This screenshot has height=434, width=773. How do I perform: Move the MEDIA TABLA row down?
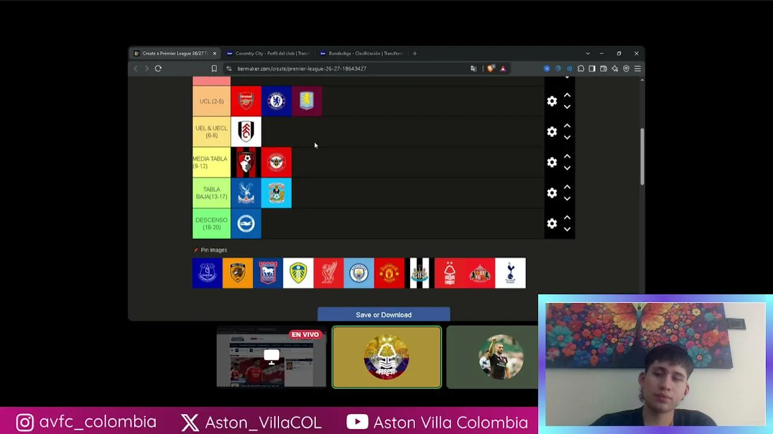567,168
